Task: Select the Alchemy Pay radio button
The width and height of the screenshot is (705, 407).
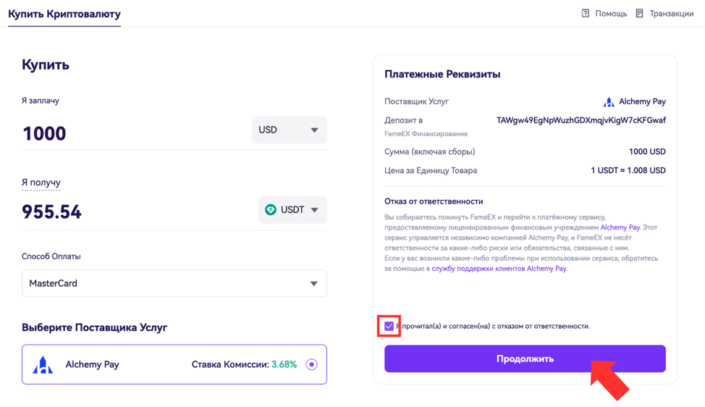Action: (x=311, y=364)
